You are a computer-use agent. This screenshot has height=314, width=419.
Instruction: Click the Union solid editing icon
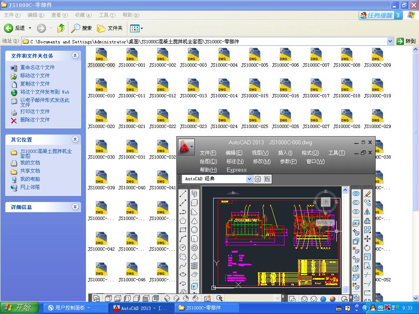(356, 194)
